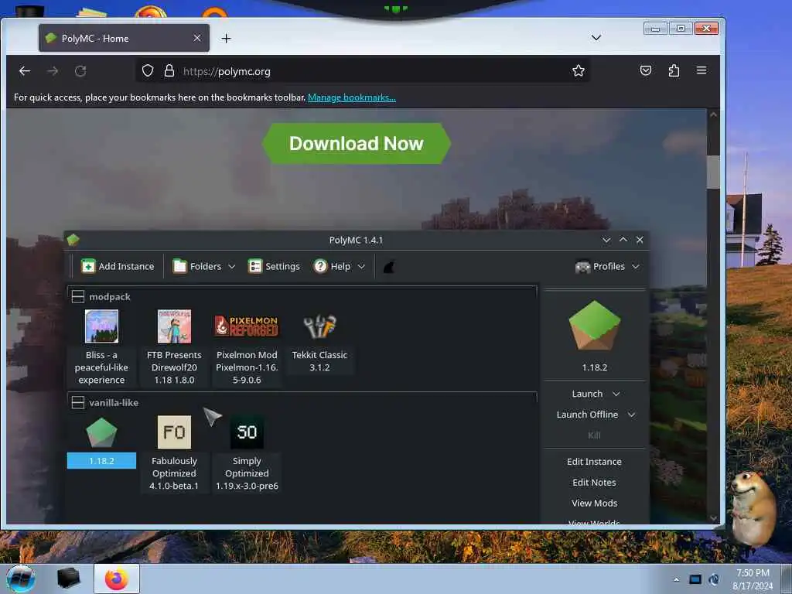The height and width of the screenshot is (594, 792).
Task: Open the Folders toolbar menu
Action: pyautogui.click(x=203, y=266)
